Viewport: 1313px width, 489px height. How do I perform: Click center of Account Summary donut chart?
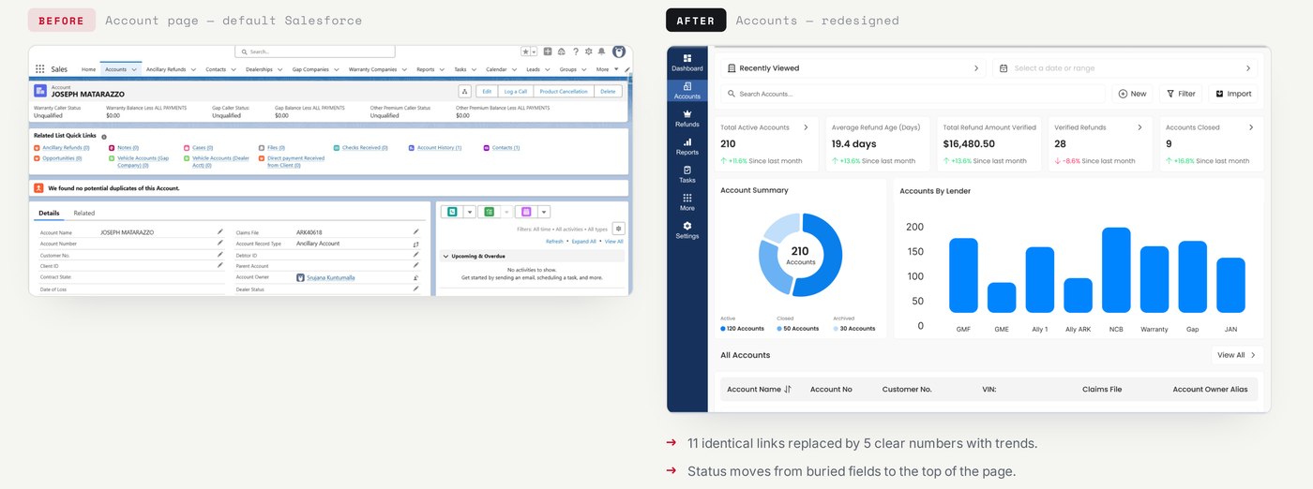[800, 255]
